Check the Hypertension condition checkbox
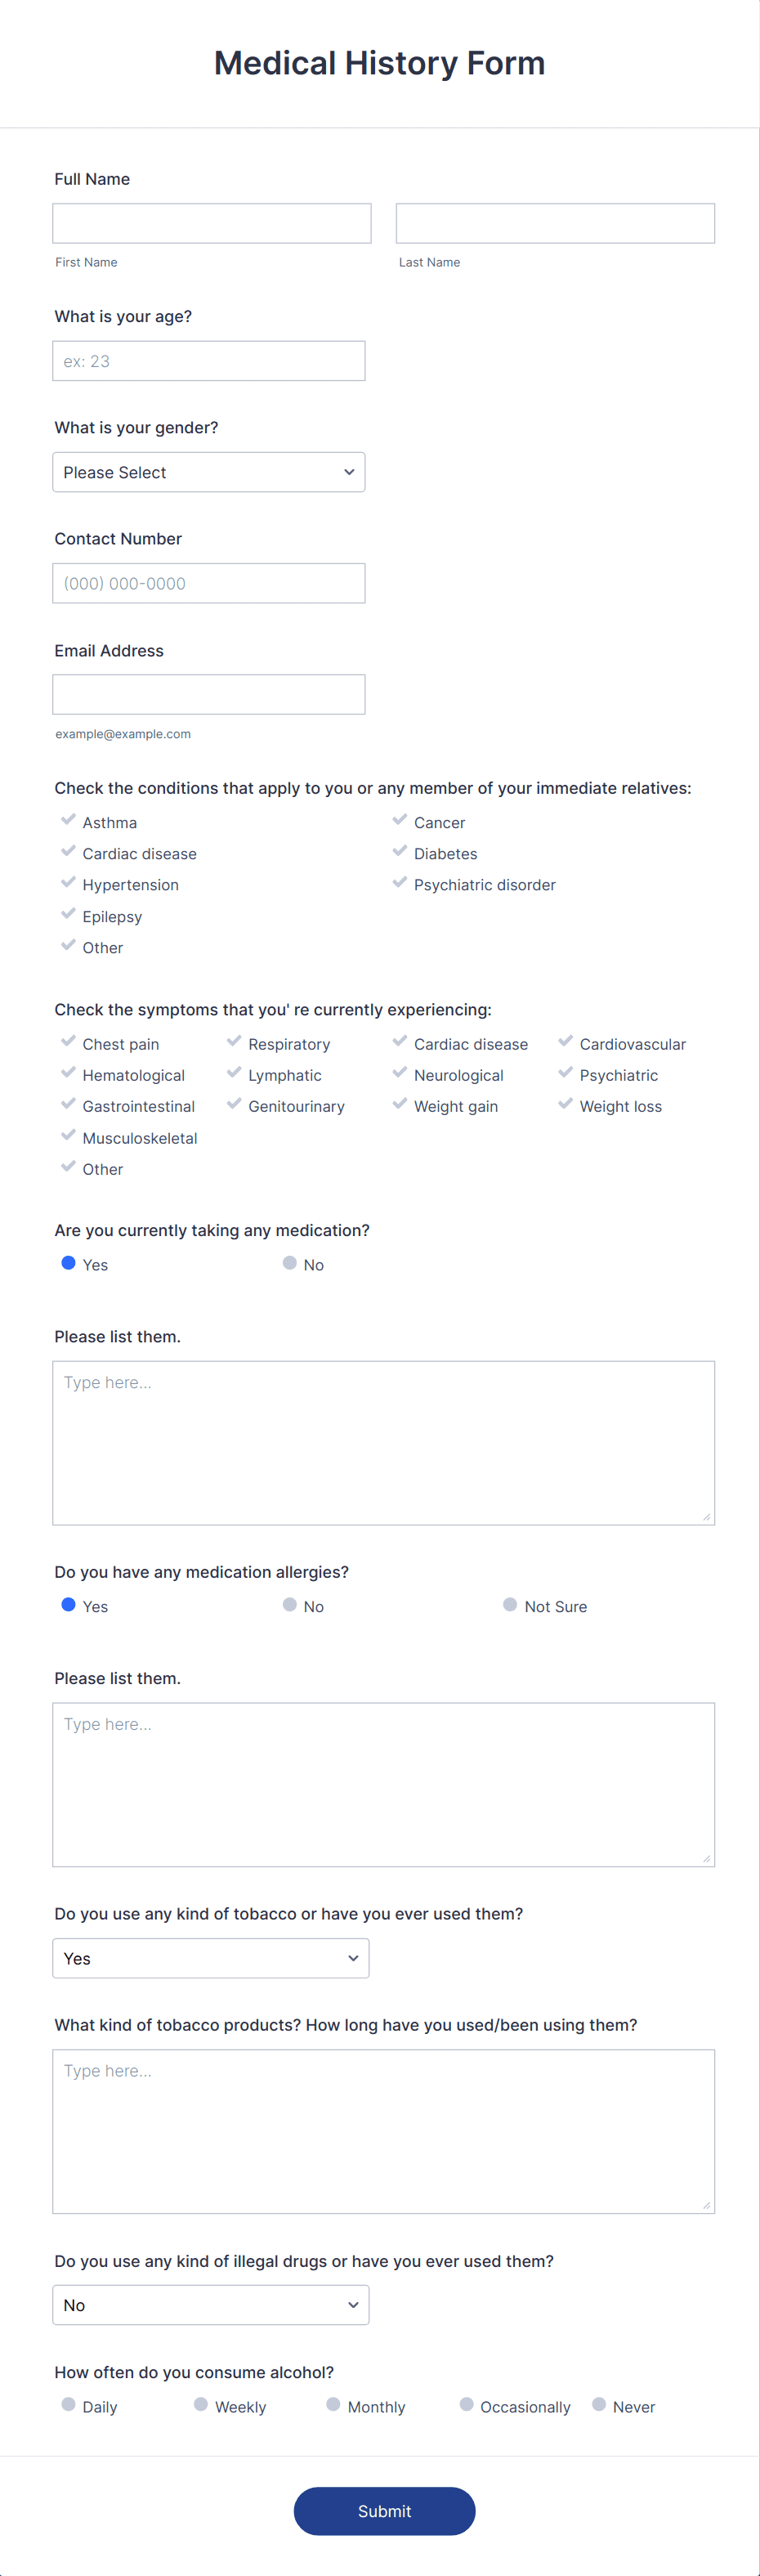The height and width of the screenshot is (2576, 760). point(68,882)
